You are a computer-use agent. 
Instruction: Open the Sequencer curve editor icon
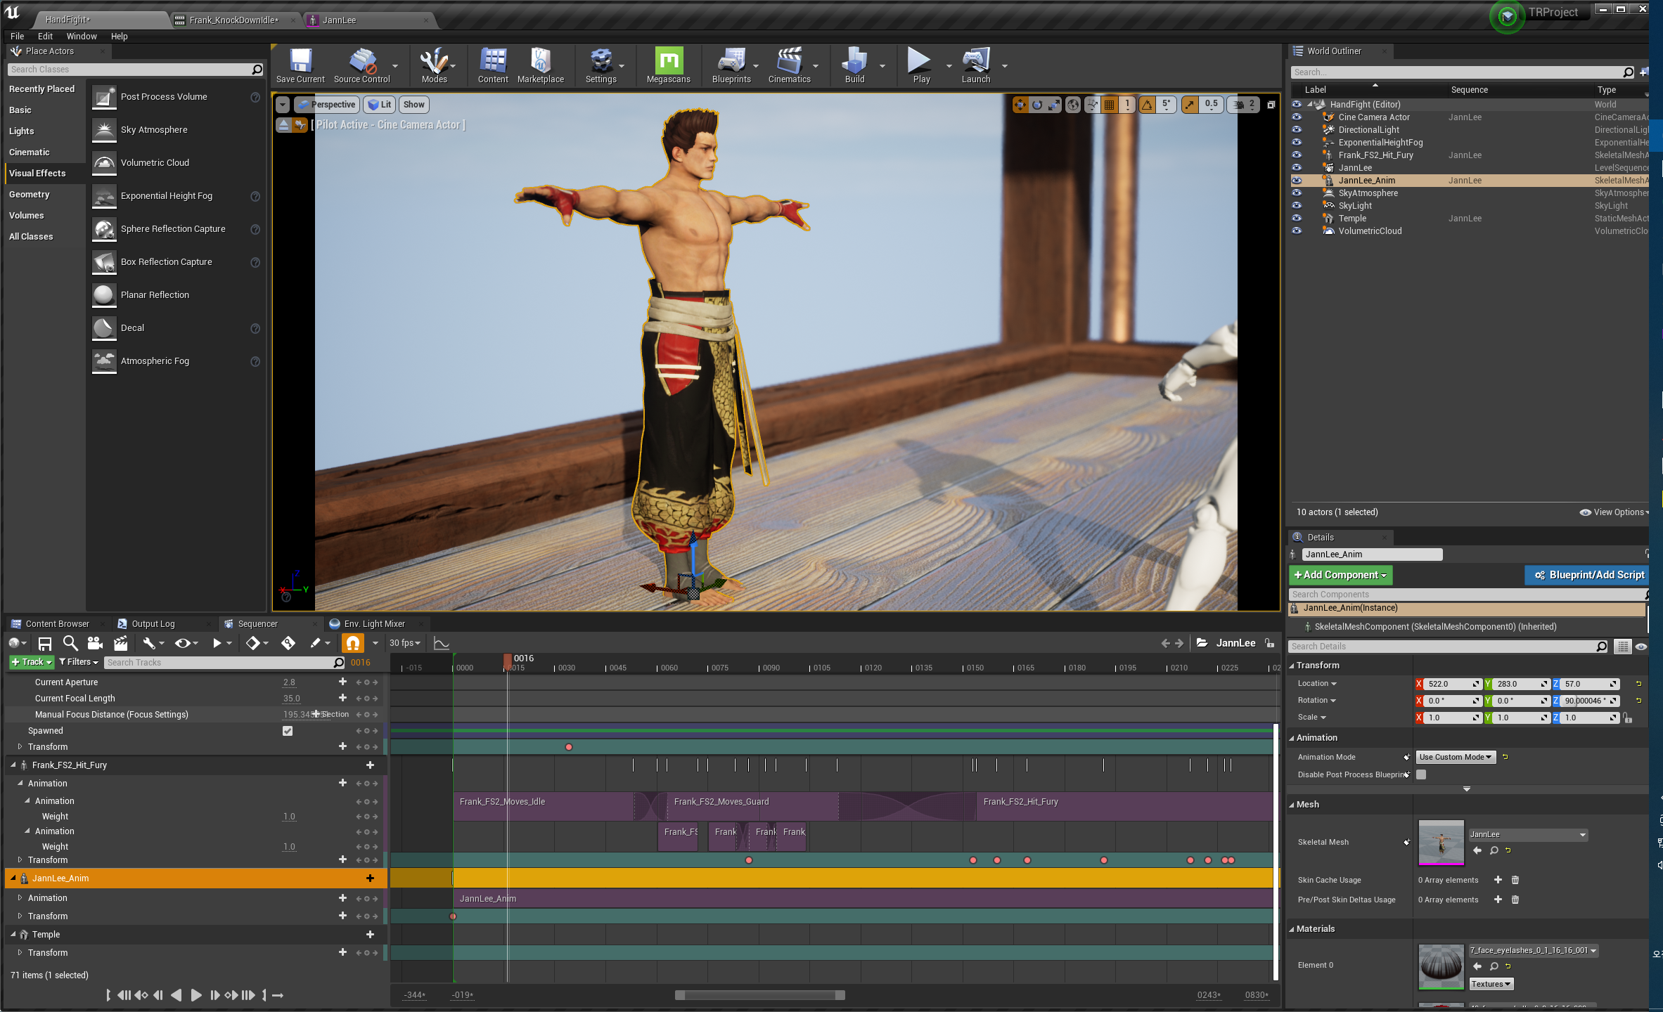tap(441, 643)
